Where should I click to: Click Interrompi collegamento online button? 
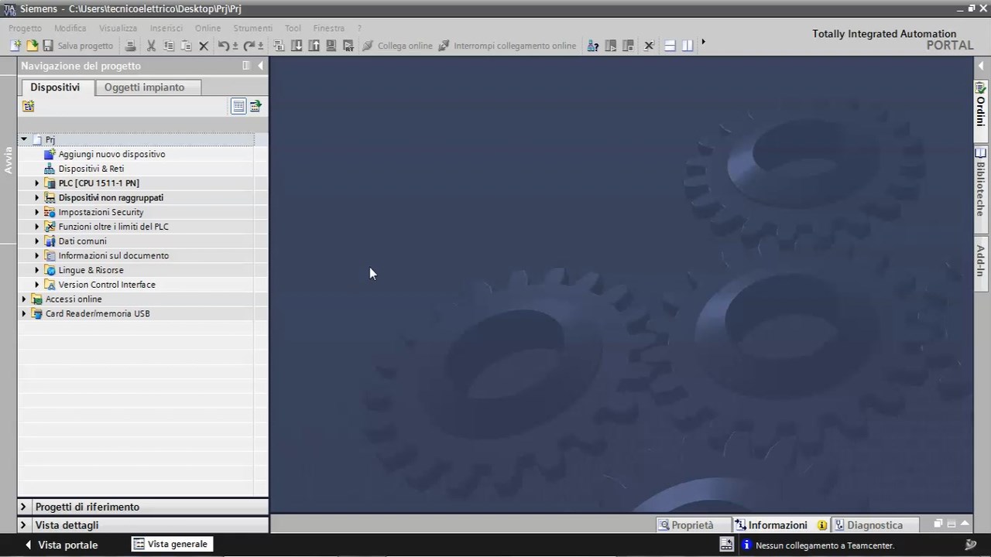point(507,46)
